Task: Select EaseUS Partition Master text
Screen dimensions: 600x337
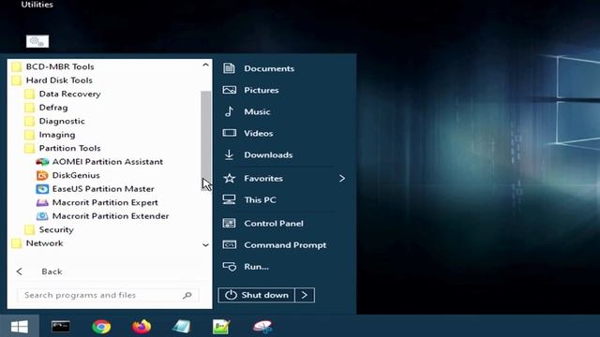Action: (x=103, y=189)
